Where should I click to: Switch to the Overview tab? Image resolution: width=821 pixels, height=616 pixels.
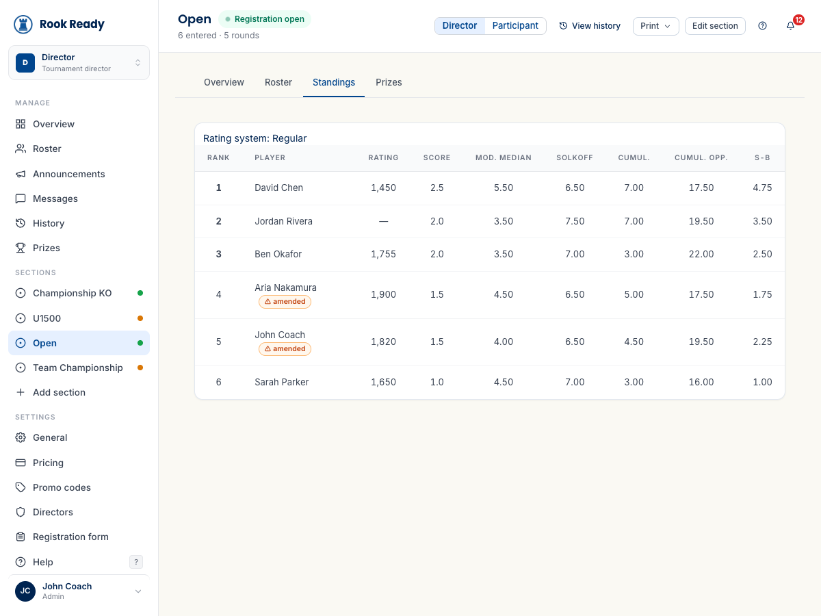click(x=224, y=82)
